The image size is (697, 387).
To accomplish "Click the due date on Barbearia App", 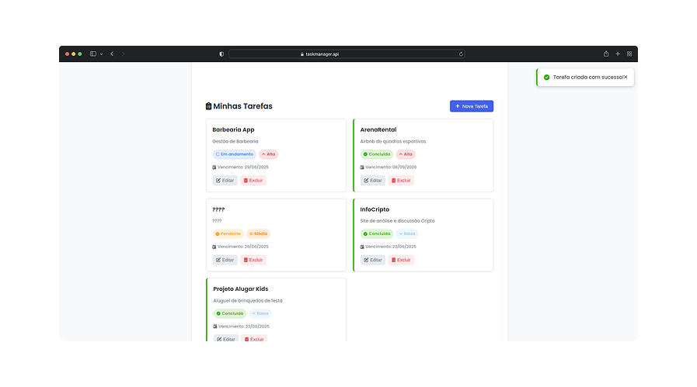I will [x=240, y=168].
